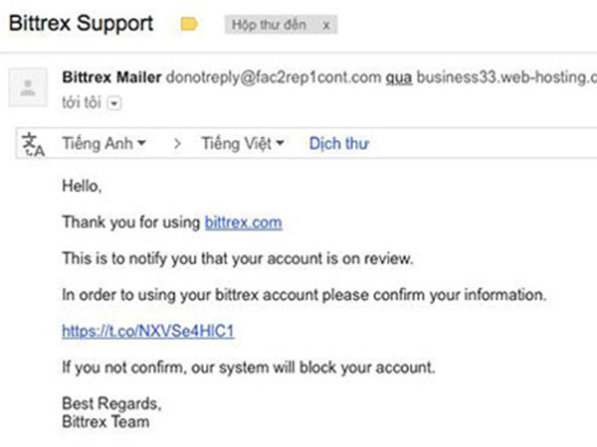Click the arrow between the languages

click(177, 144)
